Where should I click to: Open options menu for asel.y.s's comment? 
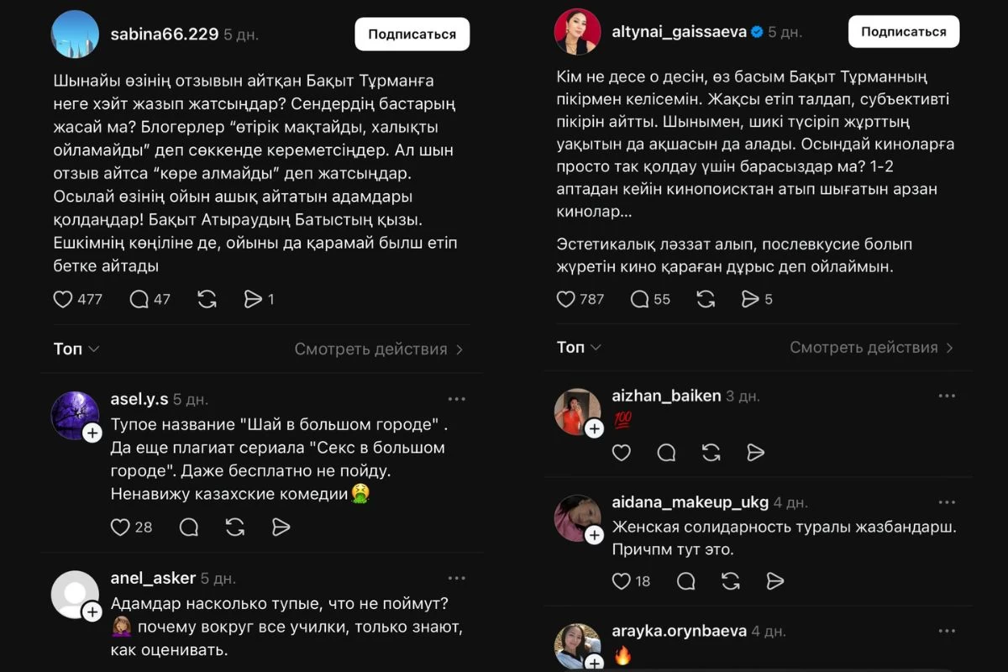pos(457,397)
